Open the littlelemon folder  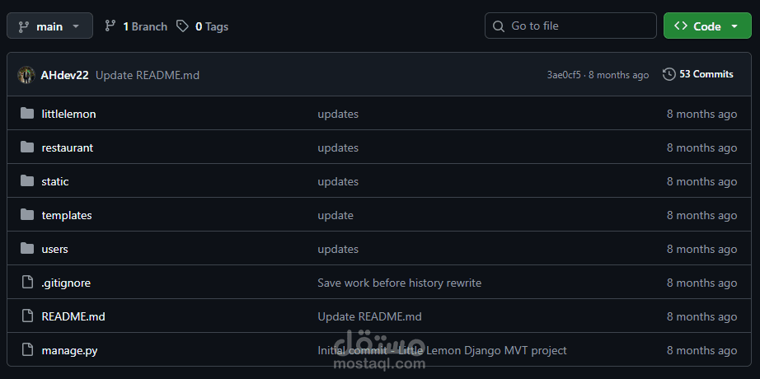68,114
